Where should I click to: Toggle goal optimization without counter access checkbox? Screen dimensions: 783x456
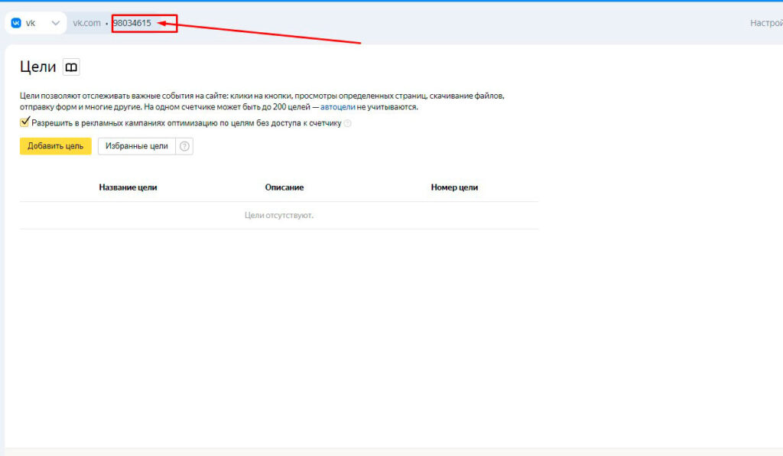[24, 122]
